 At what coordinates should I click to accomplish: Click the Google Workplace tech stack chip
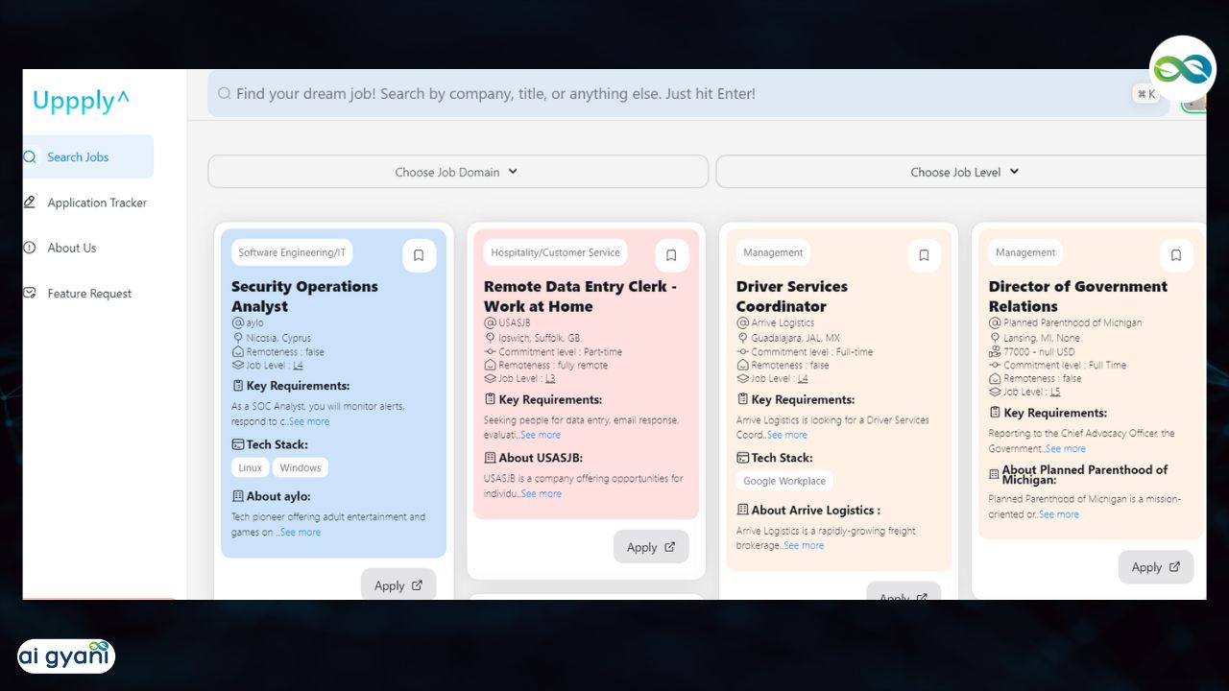click(x=784, y=481)
